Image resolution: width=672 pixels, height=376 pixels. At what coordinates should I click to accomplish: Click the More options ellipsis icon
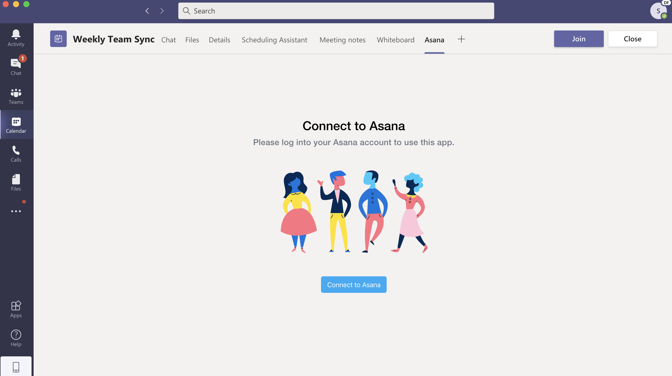coord(16,211)
